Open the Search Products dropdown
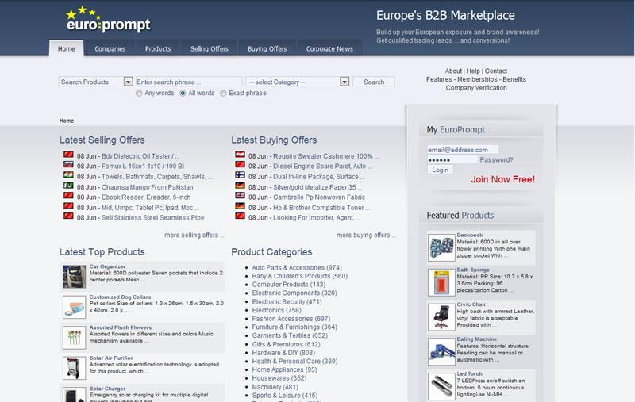This screenshot has height=402, width=635. tap(96, 82)
